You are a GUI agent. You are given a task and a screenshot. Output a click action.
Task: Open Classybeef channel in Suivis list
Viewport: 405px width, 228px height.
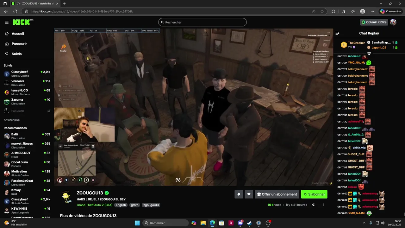tap(27, 73)
